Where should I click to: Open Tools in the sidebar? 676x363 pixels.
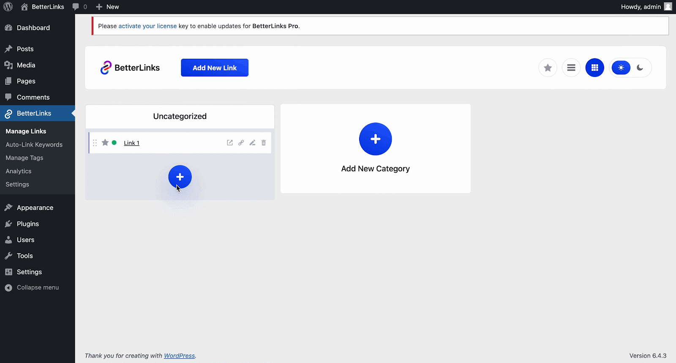click(38, 256)
